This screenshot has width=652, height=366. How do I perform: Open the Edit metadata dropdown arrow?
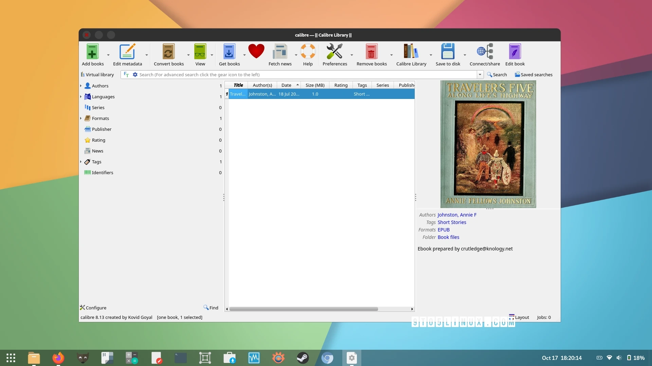[x=146, y=54]
